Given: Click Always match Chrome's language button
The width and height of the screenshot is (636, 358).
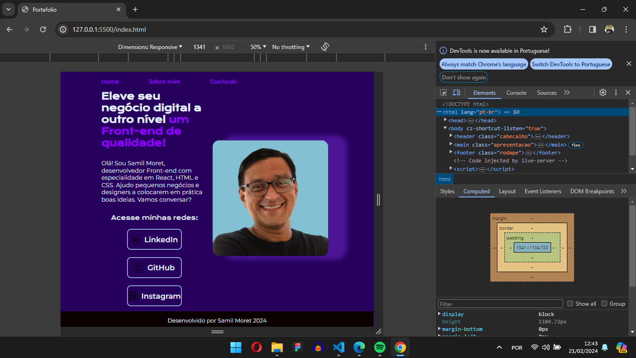Looking at the screenshot, I should pyautogui.click(x=483, y=64).
